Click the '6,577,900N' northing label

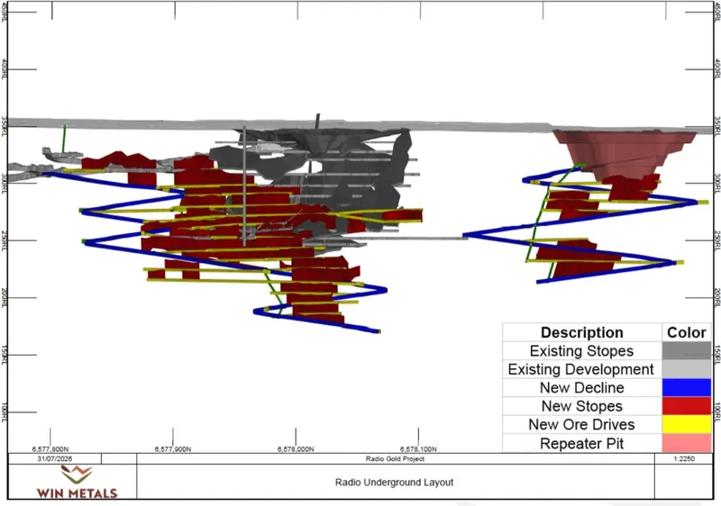tap(173, 449)
